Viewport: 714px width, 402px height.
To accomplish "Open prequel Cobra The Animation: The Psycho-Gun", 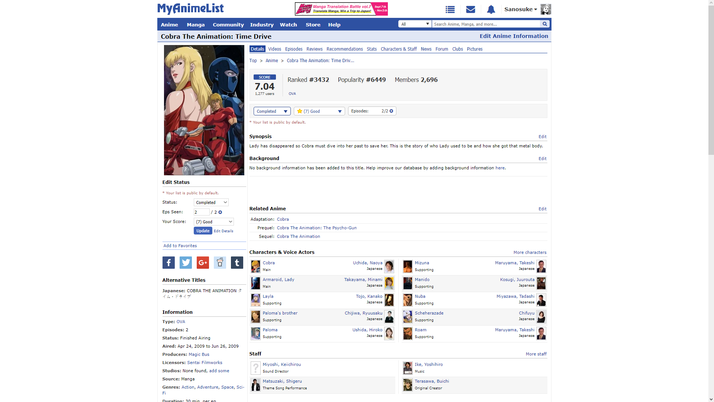I will pos(317,228).
